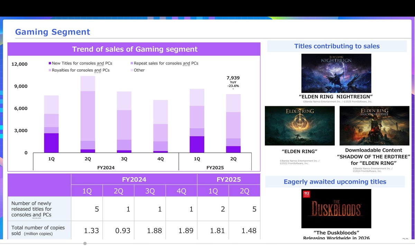Viewport: 415px width, 249px height.
Task: Click the FY2024 4Q stacked bar
Action: tap(160, 127)
